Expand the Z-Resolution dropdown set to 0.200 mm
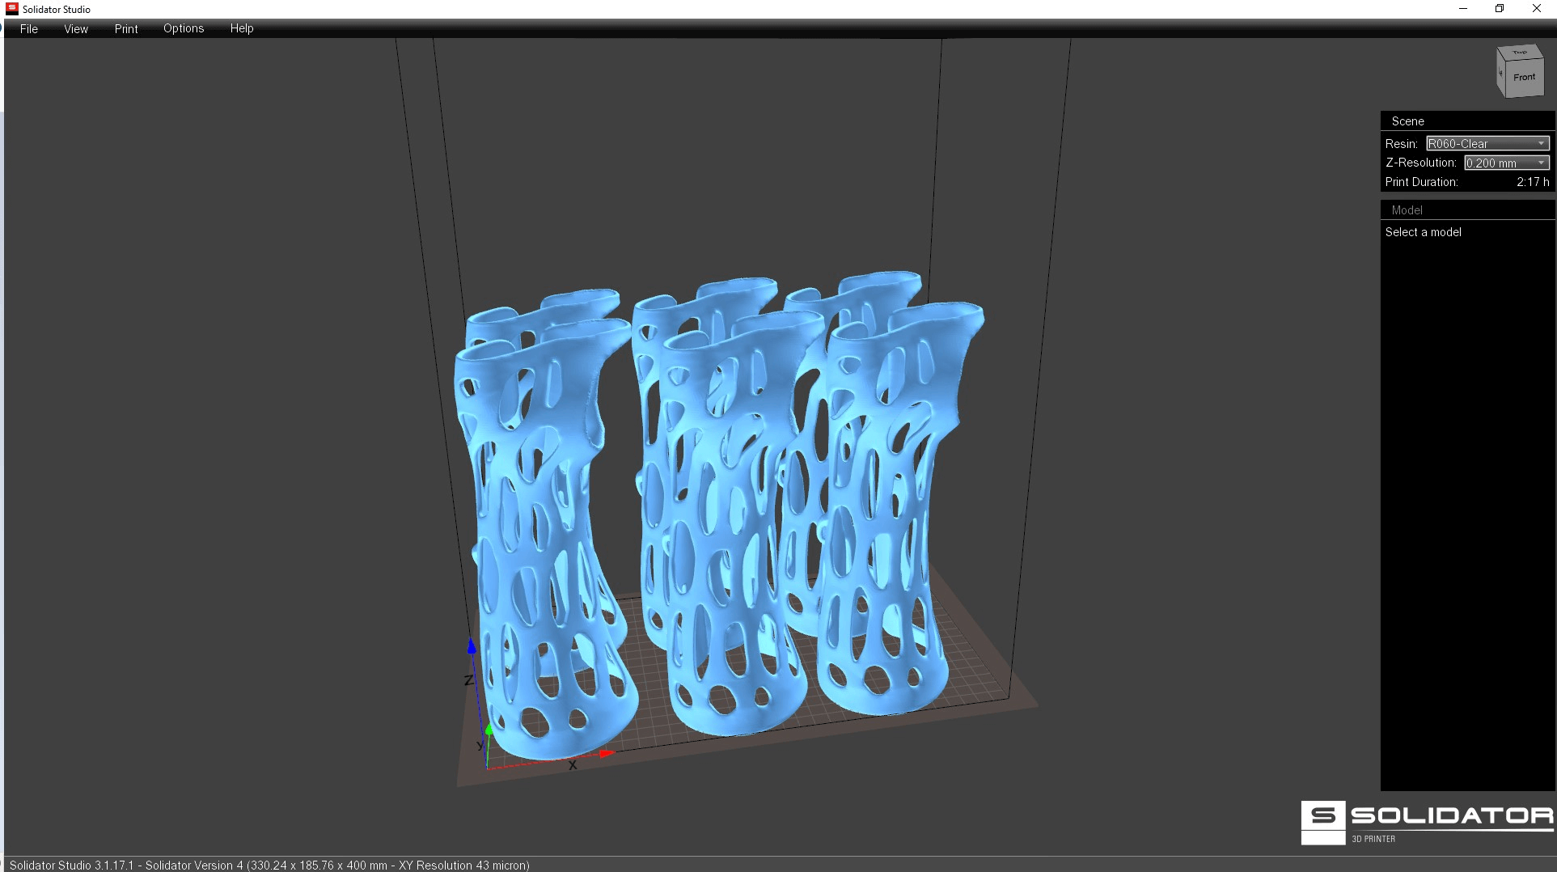The height and width of the screenshot is (872, 1557). (1506, 163)
